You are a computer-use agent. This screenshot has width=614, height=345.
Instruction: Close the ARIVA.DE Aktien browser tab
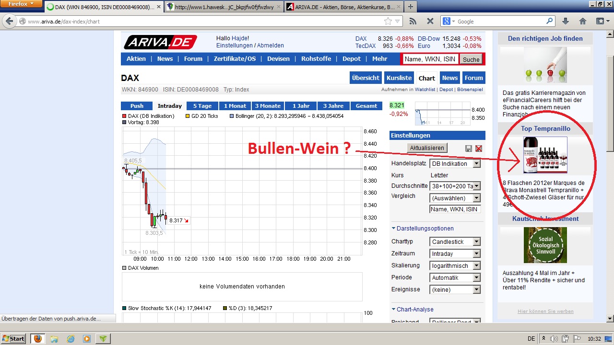pos(399,7)
